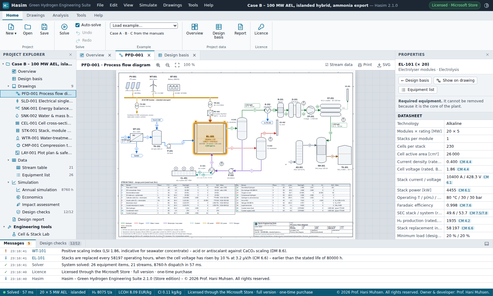Viewport: 493px width, 296px height.
Task: Export drawing as SVG
Action: pyautogui.click(x=384, y=65)
